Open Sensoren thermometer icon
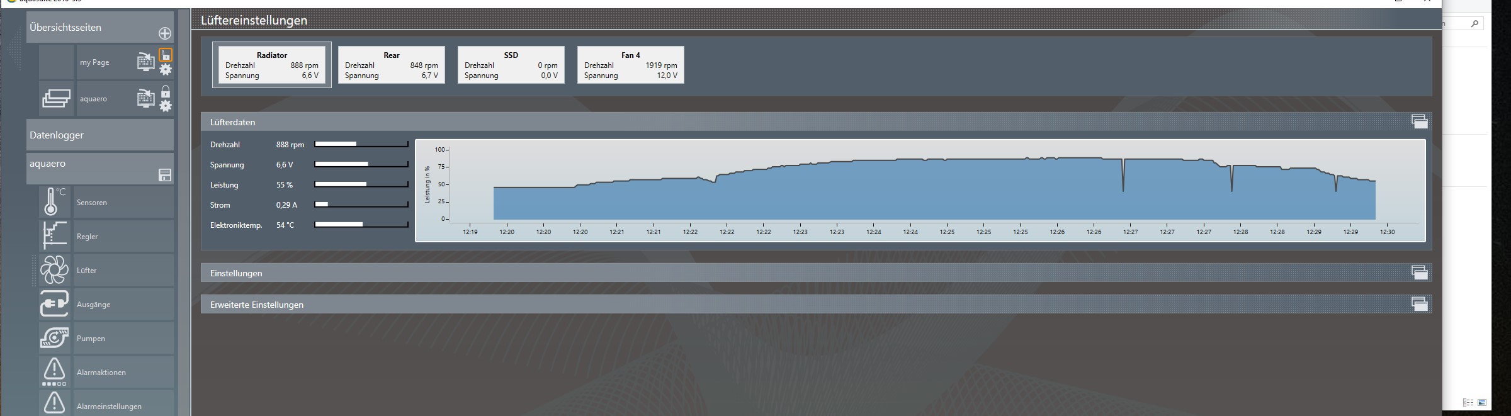The width and height of the screenshot is (1511, 416). coord(54,202)
